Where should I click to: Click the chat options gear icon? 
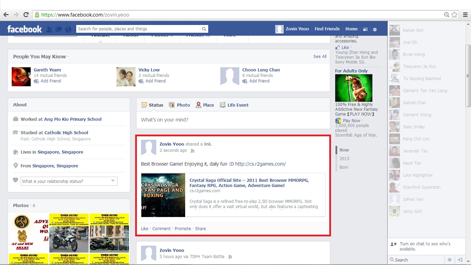pos(449,260)
